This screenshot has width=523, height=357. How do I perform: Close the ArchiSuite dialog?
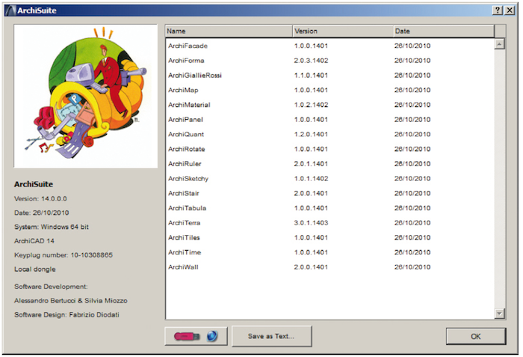pos(510,10)
